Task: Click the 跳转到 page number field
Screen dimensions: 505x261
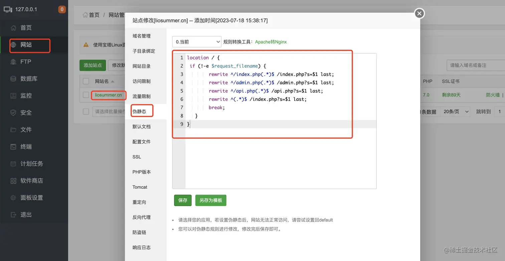Action: [x=500, y=112]
